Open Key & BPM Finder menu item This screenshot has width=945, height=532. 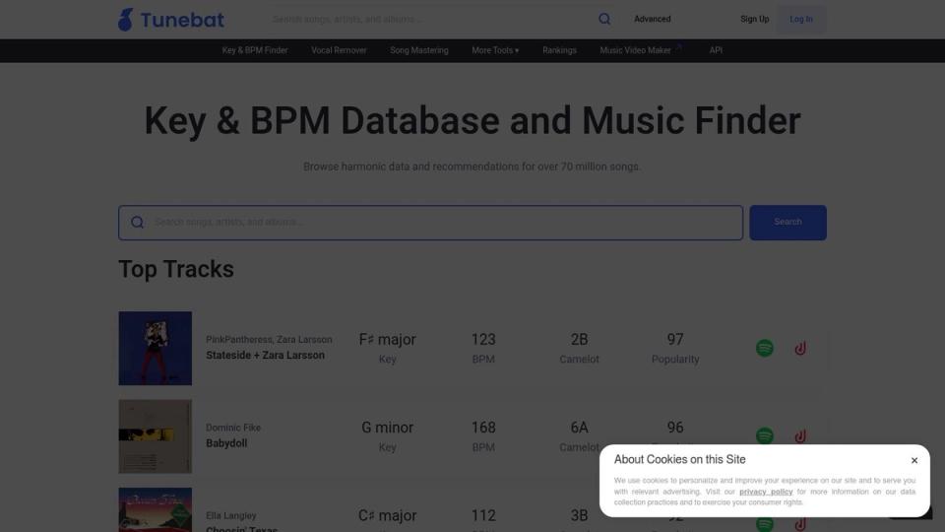click(255, 50)
